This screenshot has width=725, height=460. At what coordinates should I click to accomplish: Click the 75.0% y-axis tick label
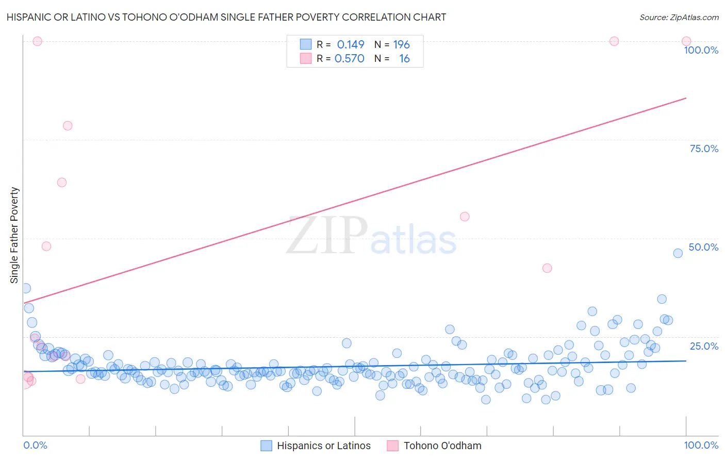coord(704,149)
